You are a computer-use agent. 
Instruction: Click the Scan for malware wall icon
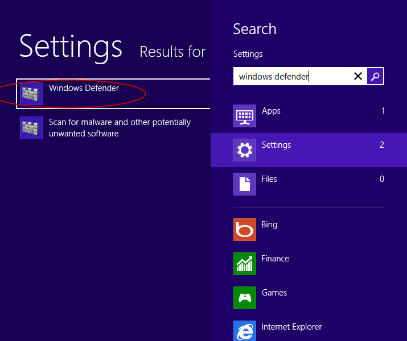tap(31, 128)
